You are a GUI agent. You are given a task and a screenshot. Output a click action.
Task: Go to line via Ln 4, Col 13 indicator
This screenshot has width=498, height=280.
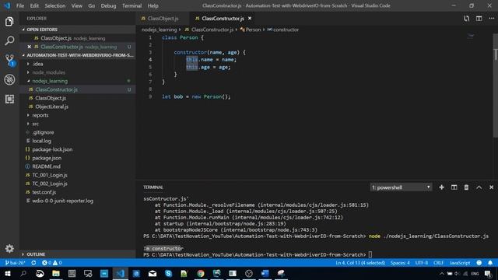click(x=360, y=263)
